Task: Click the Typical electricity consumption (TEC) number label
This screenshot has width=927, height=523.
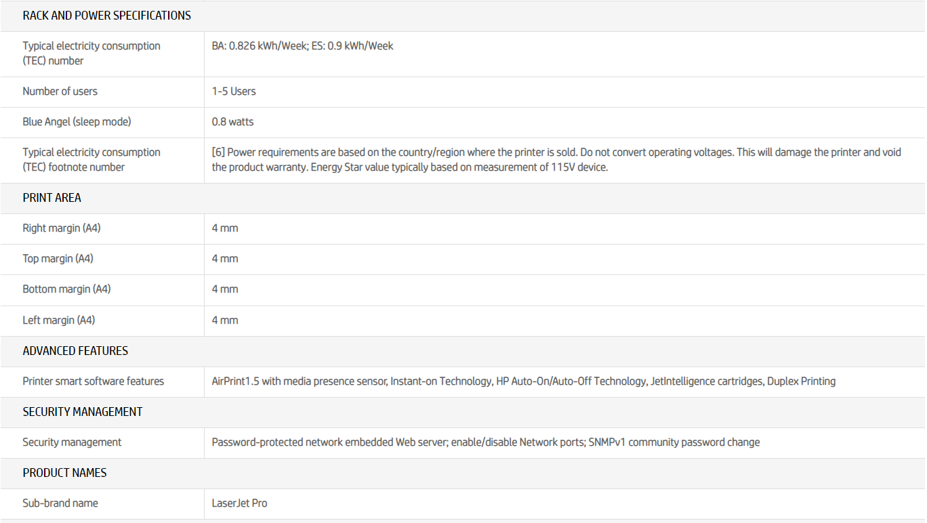Action: [x=91, y=54]
